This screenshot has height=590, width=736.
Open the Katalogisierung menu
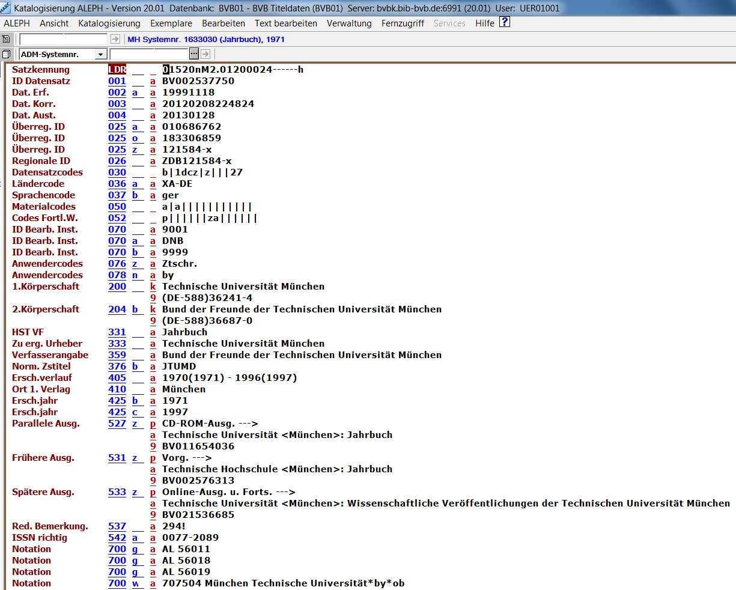[109, 23]
